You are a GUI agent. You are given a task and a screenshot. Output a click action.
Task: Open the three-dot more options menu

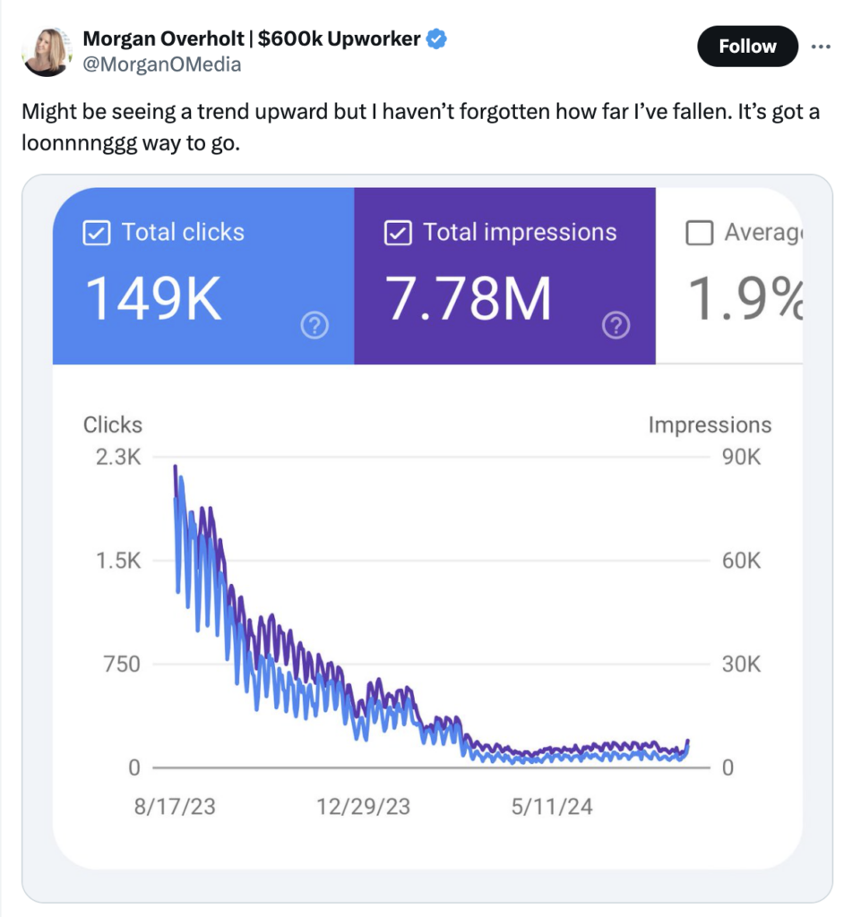click(821, 47)
